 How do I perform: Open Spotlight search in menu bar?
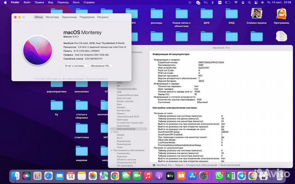click(x=249, y=2)
